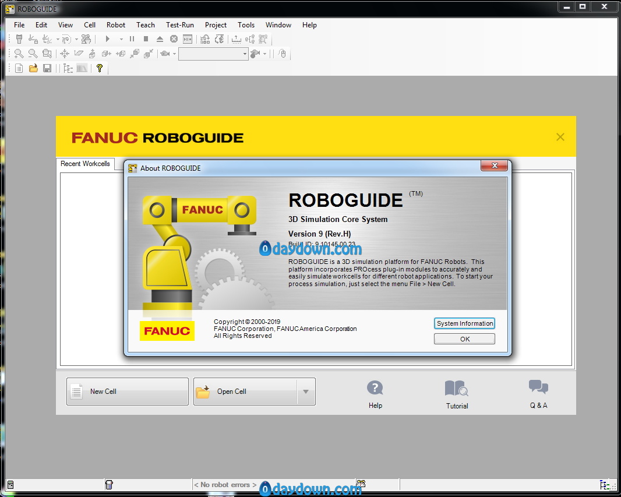Open the empty view selection combo box

click(x=213, y=54)
